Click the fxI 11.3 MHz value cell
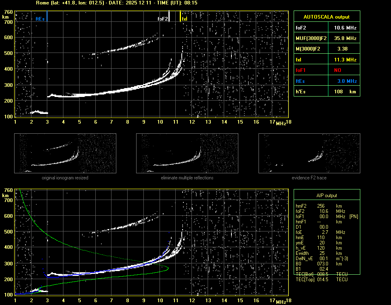The width and height of the screenshot is (391, 305). point(345,60)
